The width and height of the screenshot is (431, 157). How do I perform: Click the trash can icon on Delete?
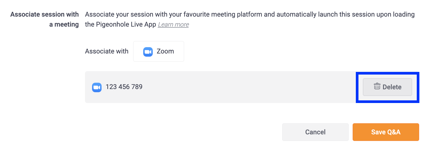click(x=377, y=86)
